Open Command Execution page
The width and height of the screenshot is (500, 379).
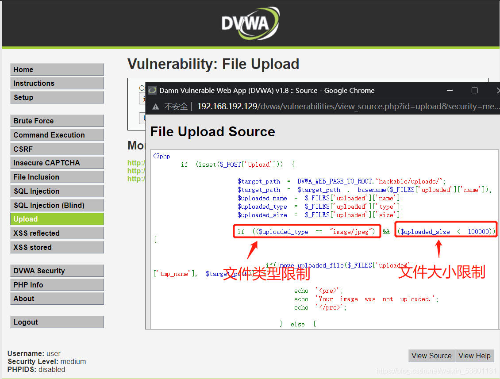coord(57,135)
